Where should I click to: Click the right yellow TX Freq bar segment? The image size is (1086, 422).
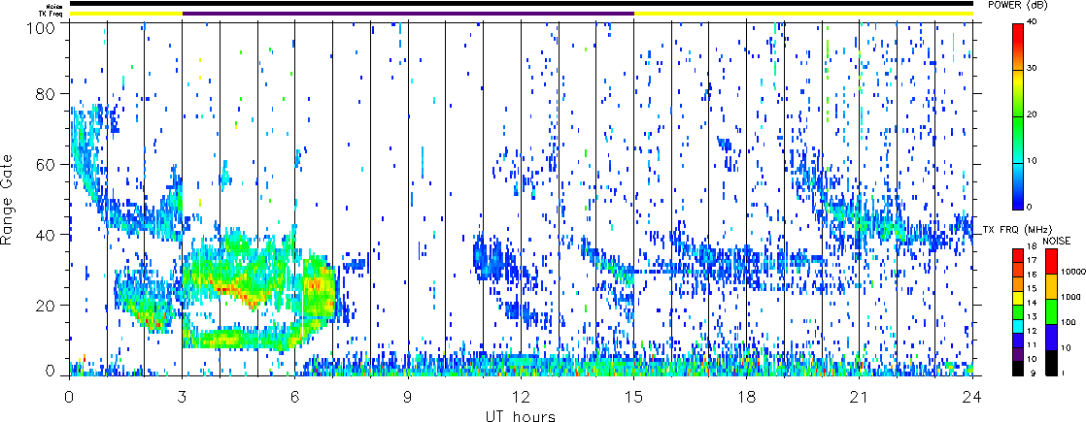point(803,13)
